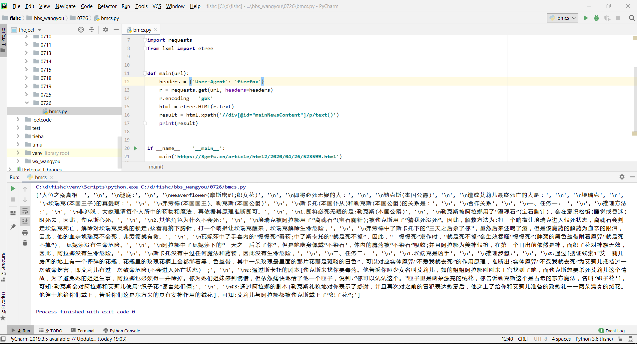Open the File menu

(16, 6)
